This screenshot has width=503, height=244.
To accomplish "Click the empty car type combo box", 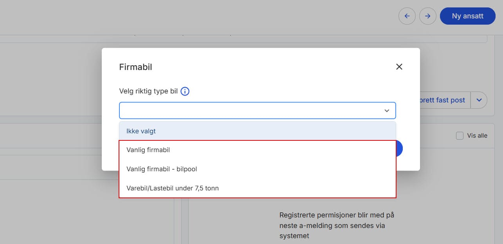I will coord(258,111).
